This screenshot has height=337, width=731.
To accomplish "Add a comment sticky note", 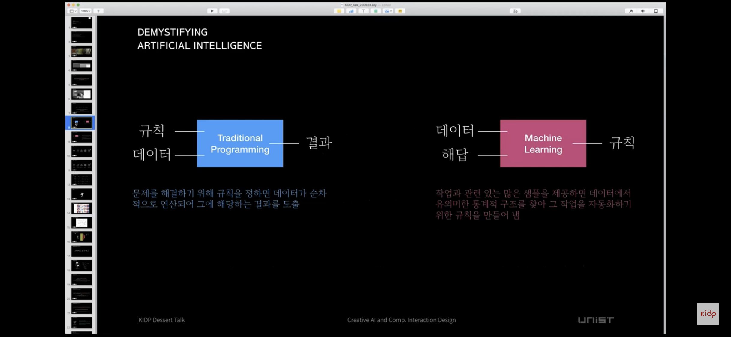I will 400,11.
